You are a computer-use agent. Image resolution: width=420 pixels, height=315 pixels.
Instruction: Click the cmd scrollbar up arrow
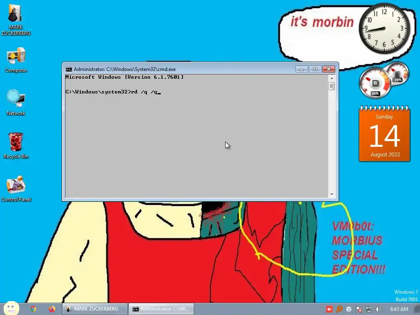(x=331, y=78)
